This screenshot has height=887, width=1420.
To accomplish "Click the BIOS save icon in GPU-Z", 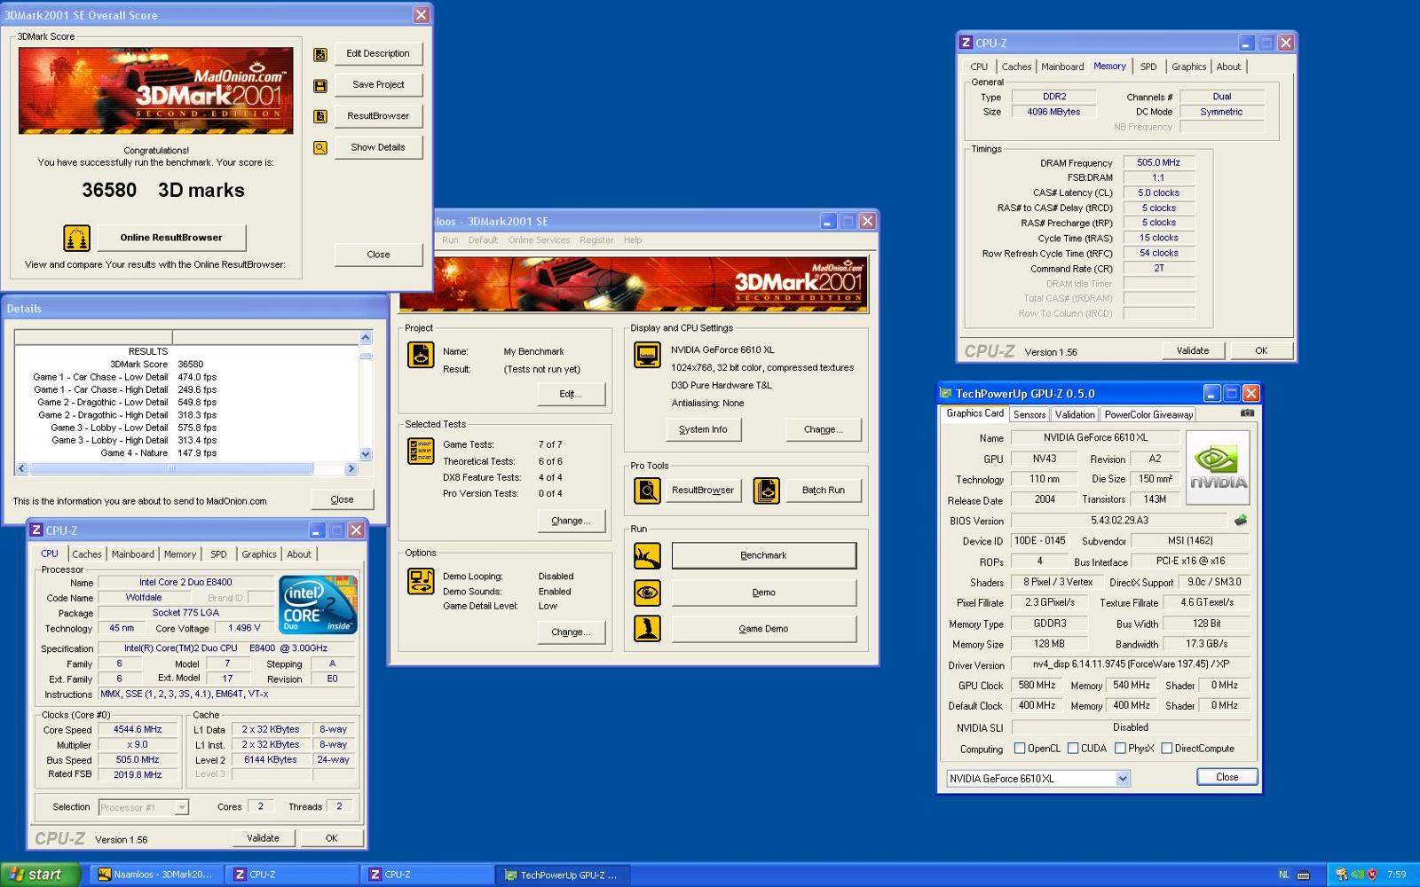I will [1241, 520].
